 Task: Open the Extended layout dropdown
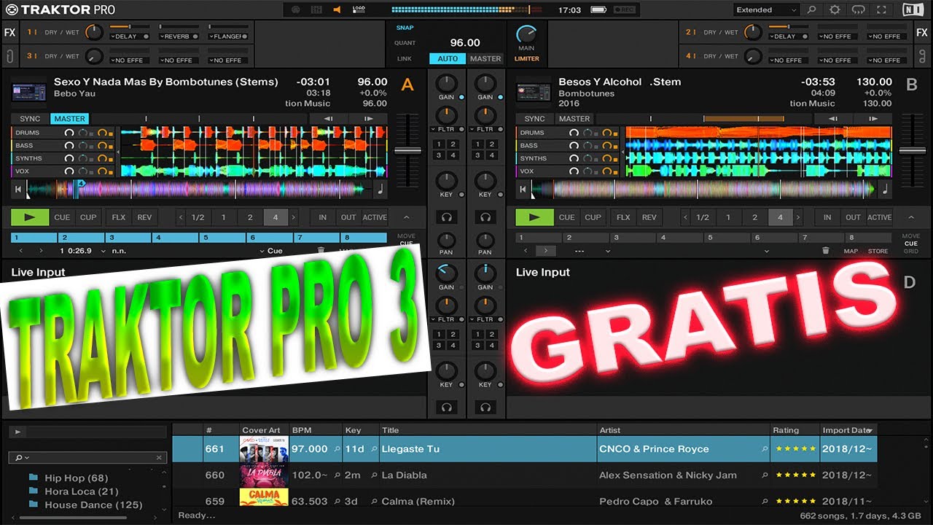pos(766,10)
